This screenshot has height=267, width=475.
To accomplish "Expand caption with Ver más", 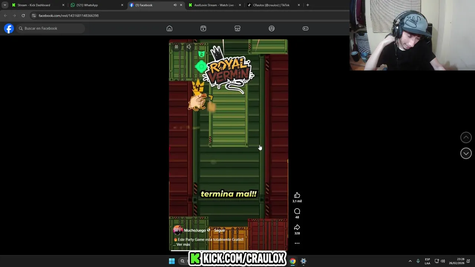I will coord(183,244).
